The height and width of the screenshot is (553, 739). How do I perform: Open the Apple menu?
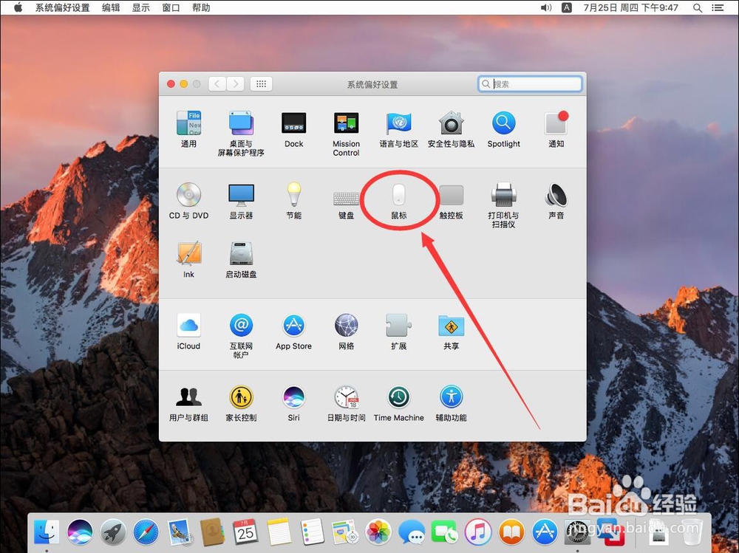[x=18, y=7]
